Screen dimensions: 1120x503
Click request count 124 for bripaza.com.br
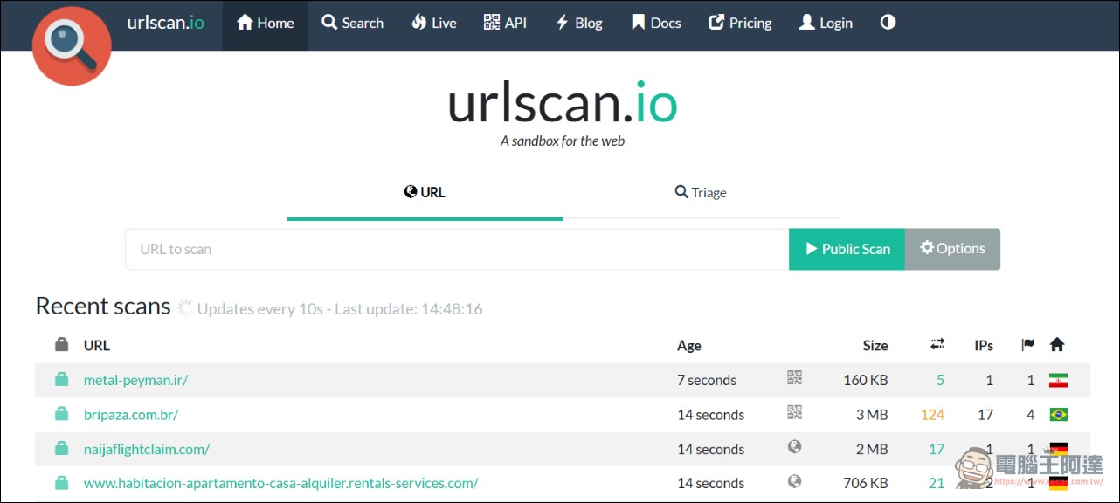(x=932, y=415)
